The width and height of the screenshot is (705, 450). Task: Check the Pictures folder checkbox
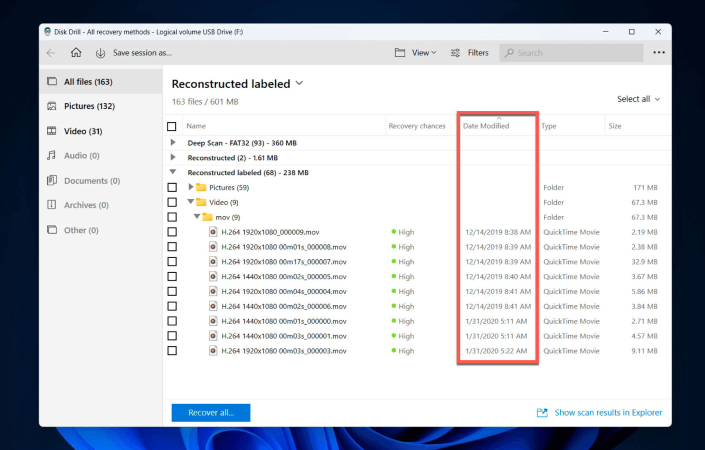tap(172, 187)
